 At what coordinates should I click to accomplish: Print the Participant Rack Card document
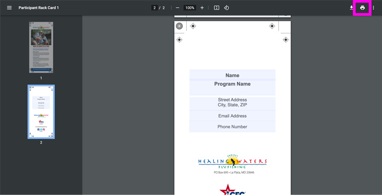(x=362, y=8)
